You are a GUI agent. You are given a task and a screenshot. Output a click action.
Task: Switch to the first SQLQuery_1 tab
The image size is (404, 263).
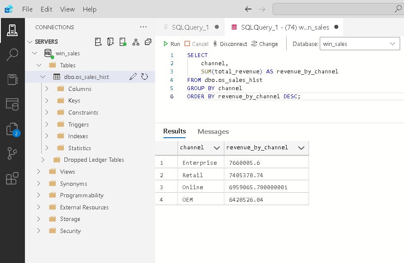click(x=190, y=27)
